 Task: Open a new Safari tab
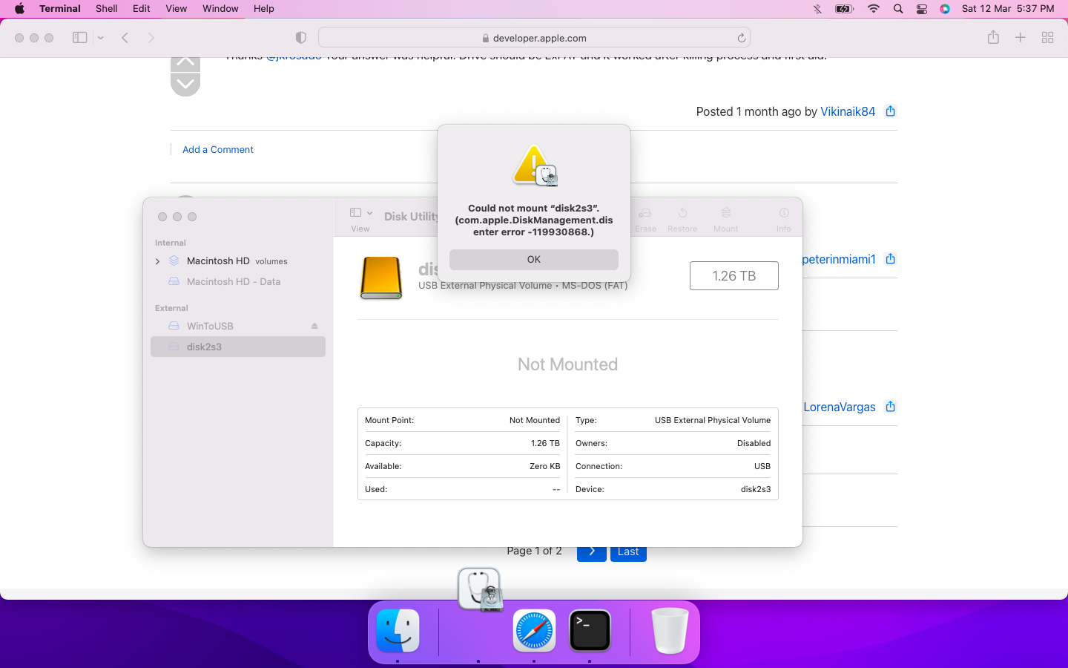pyautogui.click(x=1020, y=38)
